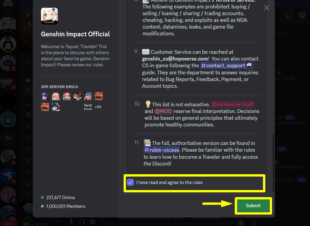Open the #rules-USCAGB channel link
Image resolution: width=310 pixels, height=226 pixels.
[x=162, y=150]
